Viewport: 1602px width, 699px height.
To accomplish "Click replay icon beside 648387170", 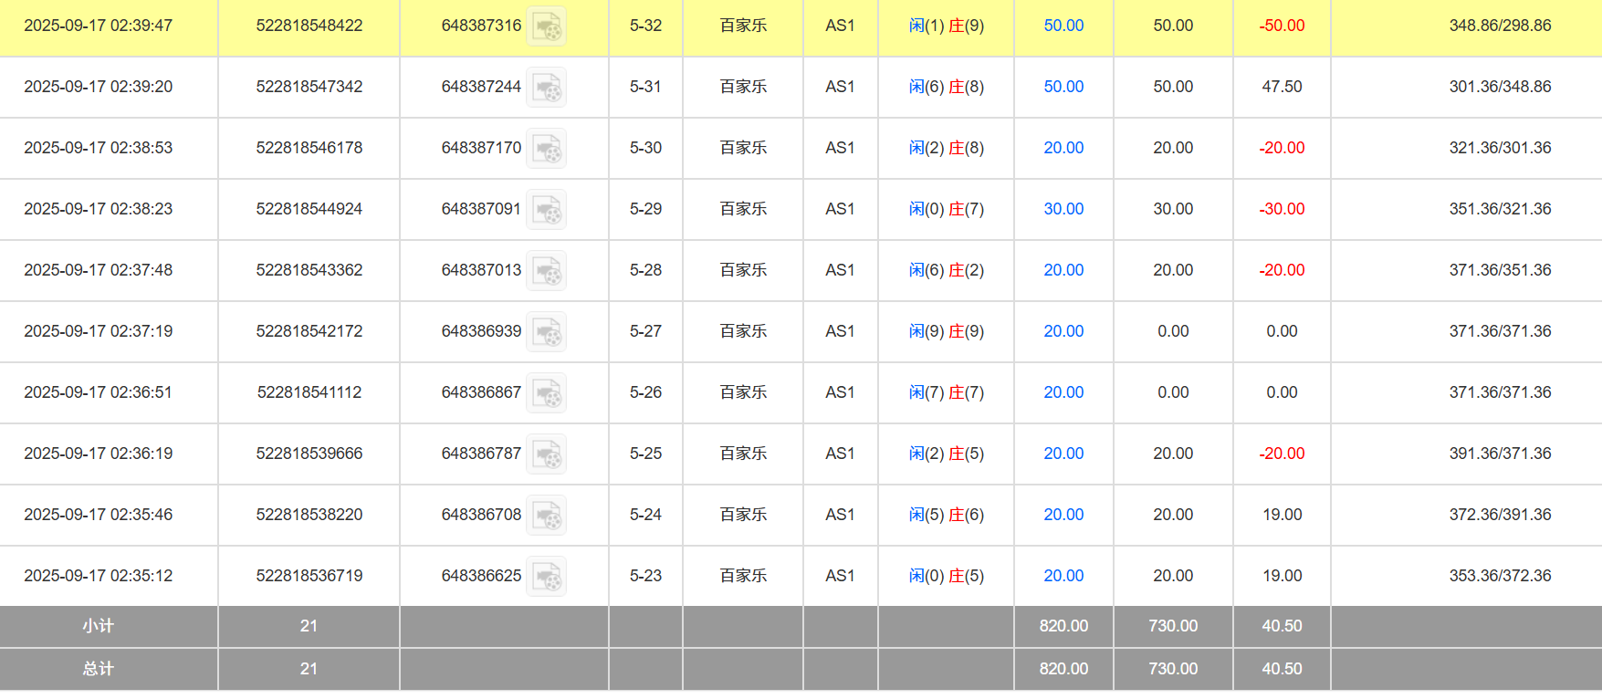I will (547, 149).
